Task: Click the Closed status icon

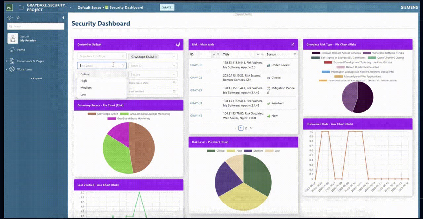Action: (x=268, y=78)
